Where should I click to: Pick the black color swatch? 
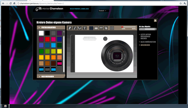pos(47,33)
